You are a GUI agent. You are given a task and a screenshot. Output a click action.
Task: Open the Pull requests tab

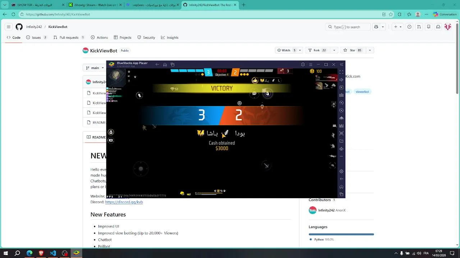(69, 37)
